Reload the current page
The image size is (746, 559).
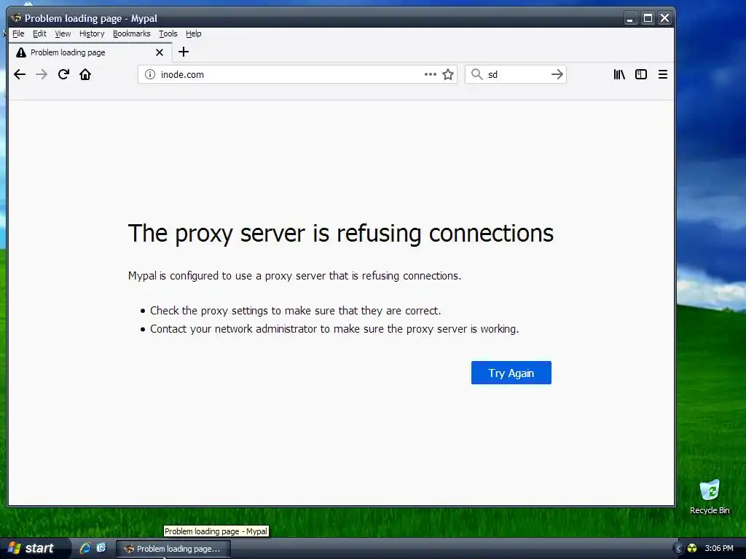tap(63, 74)
